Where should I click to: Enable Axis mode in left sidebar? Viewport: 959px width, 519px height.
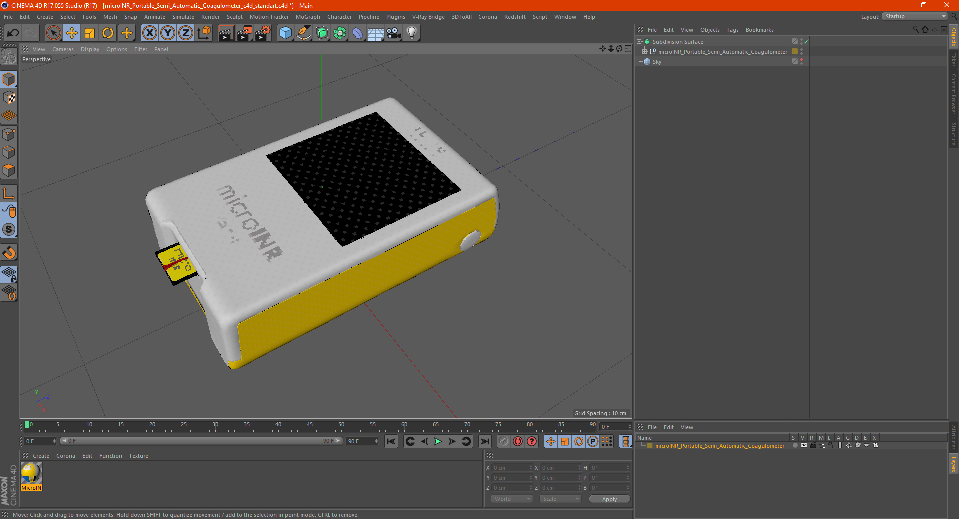(9, 193)
